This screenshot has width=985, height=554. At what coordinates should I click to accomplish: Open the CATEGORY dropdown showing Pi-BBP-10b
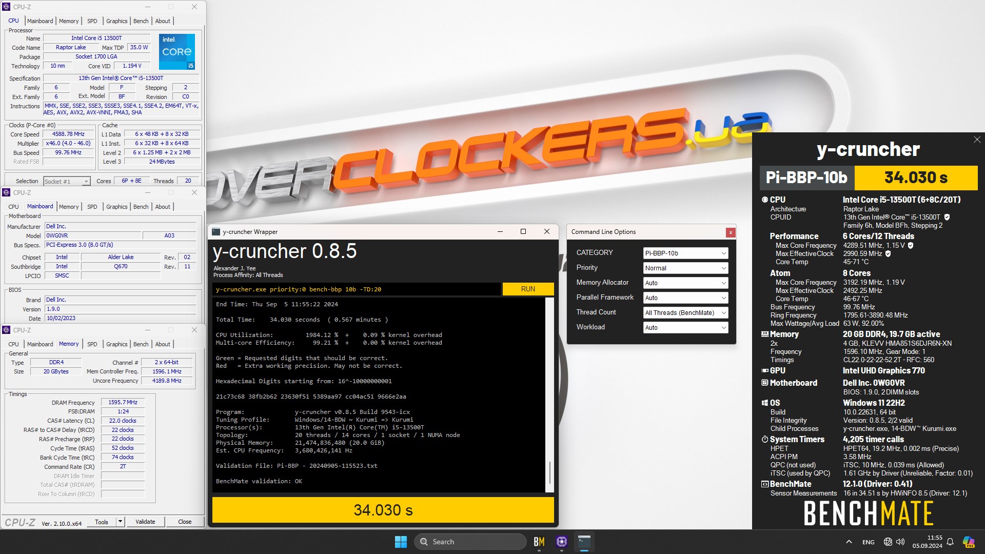pyautogui.click(x=685, y=253)
